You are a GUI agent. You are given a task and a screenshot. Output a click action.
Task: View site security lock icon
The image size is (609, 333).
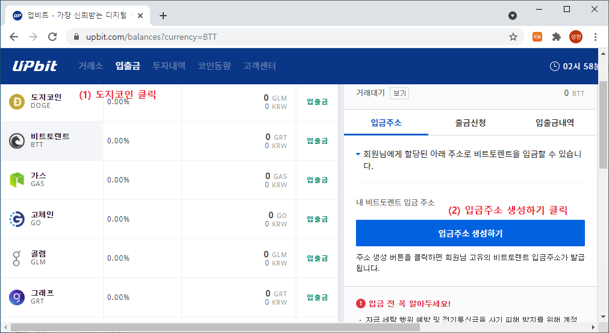coord(77,37)
